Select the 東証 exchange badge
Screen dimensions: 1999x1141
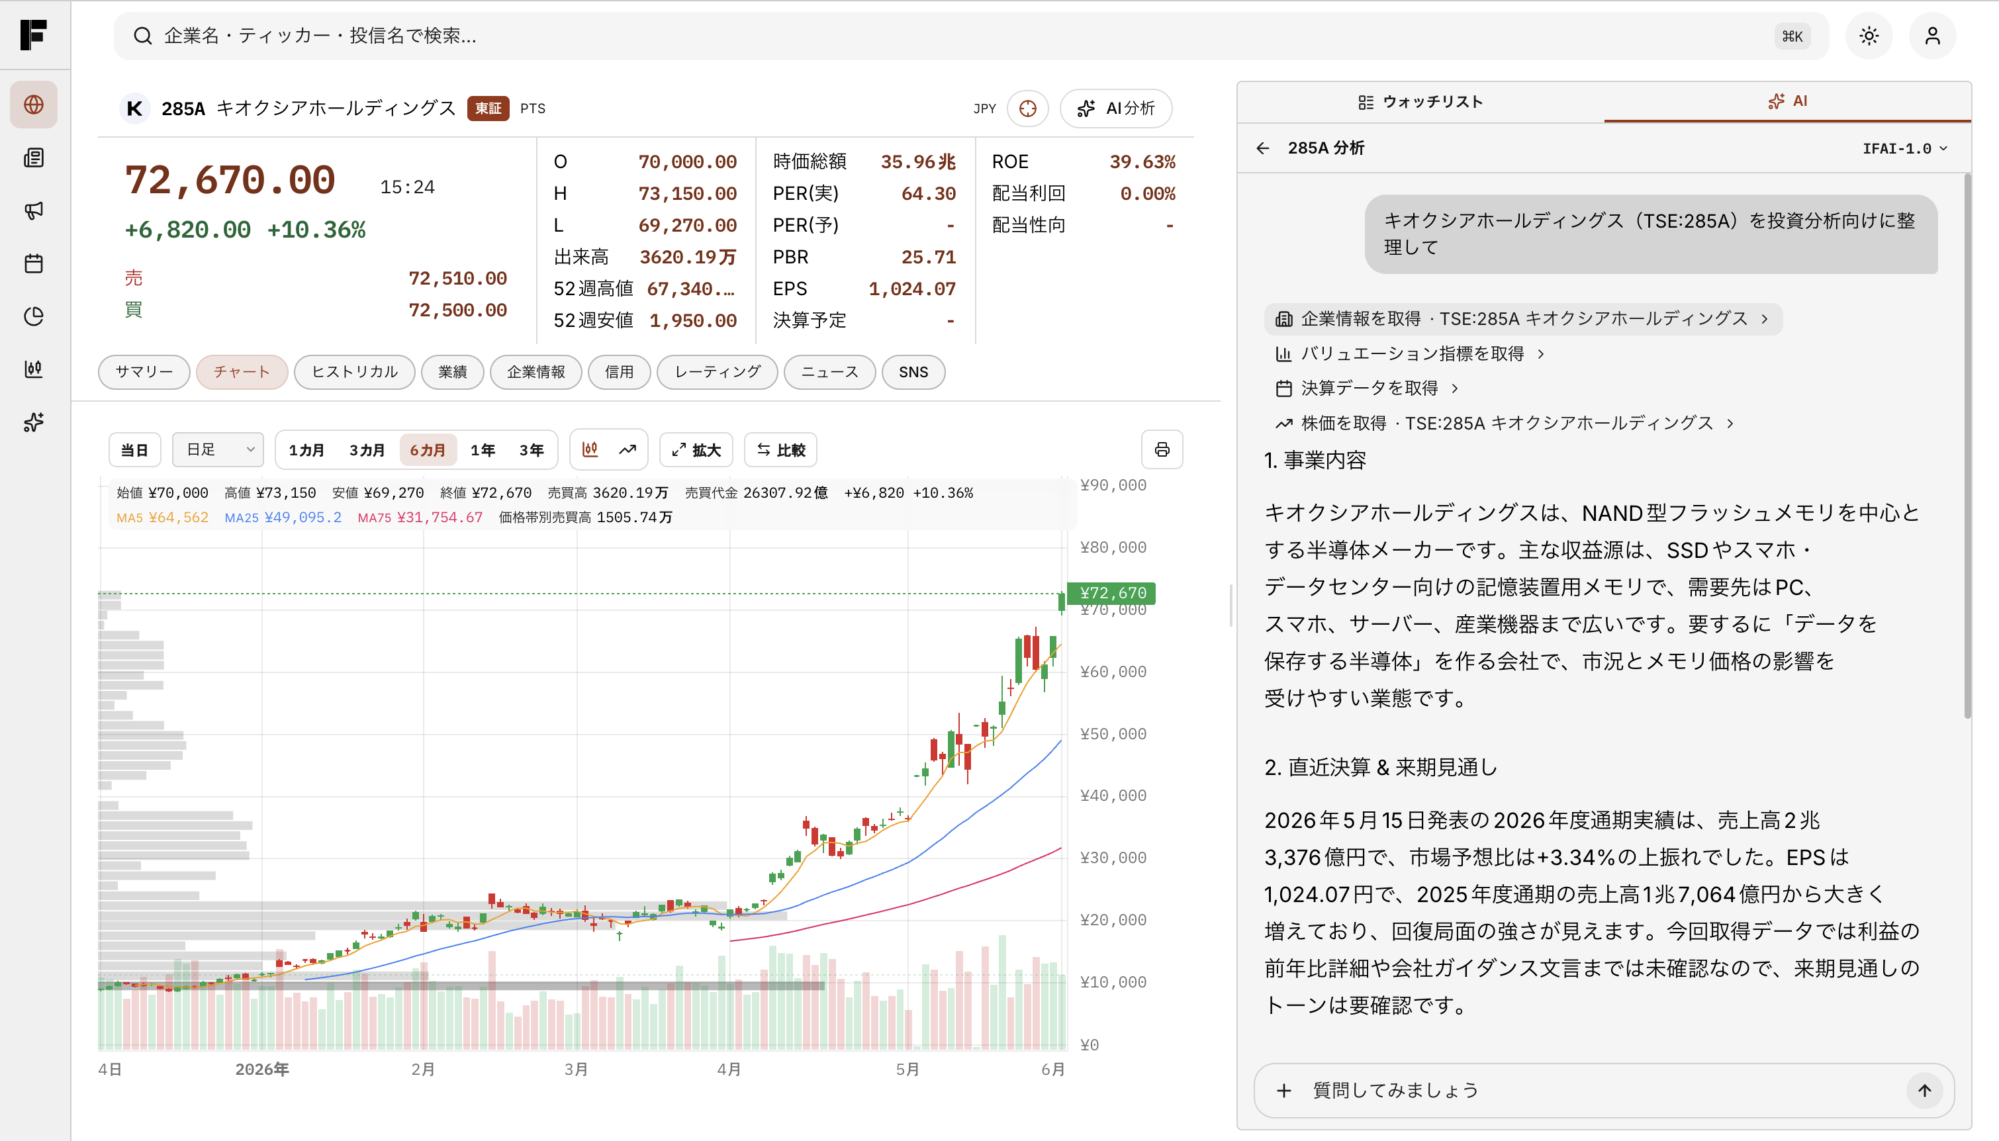click(x=488, y=108)
